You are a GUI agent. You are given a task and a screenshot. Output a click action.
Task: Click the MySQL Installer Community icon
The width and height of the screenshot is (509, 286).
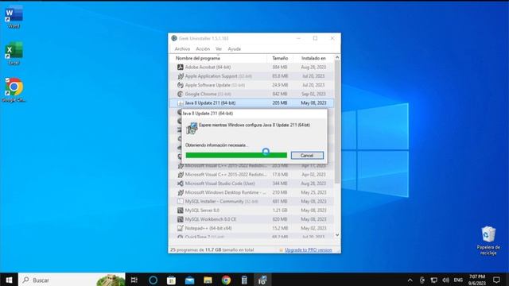181,201
